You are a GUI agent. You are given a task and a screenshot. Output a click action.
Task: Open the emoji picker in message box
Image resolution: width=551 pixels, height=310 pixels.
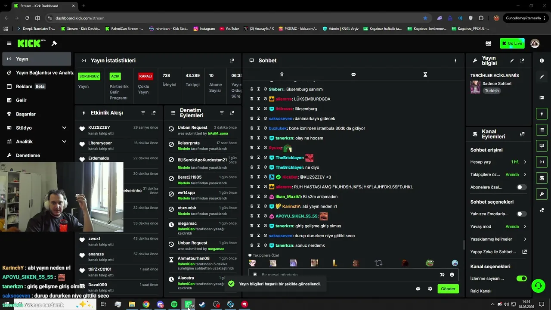coord(452,275)
